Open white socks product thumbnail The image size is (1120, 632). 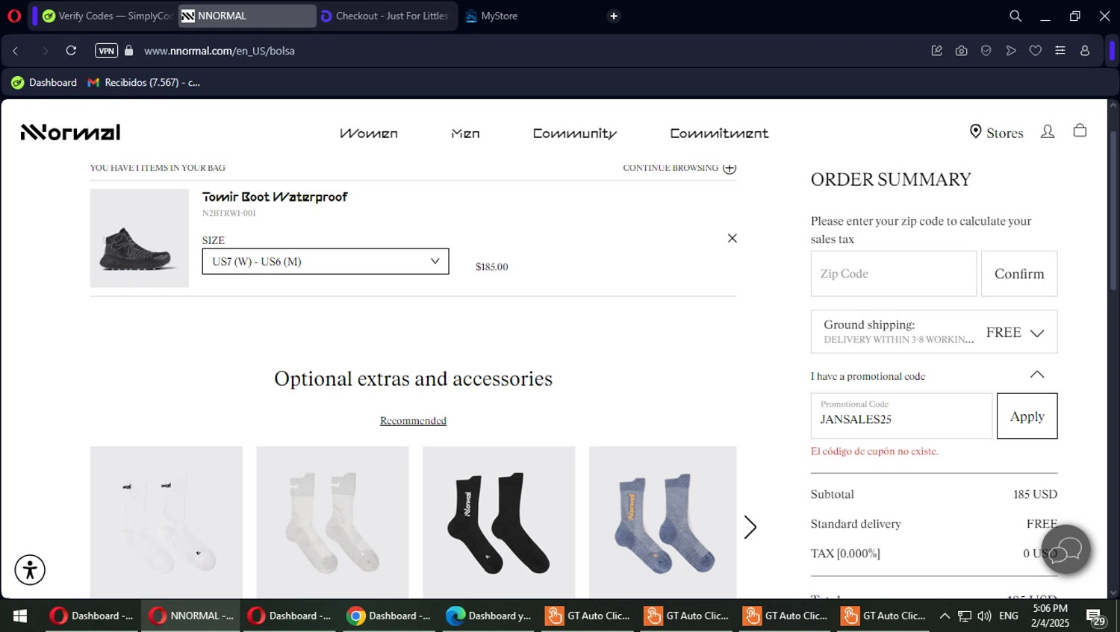(167, 522)
